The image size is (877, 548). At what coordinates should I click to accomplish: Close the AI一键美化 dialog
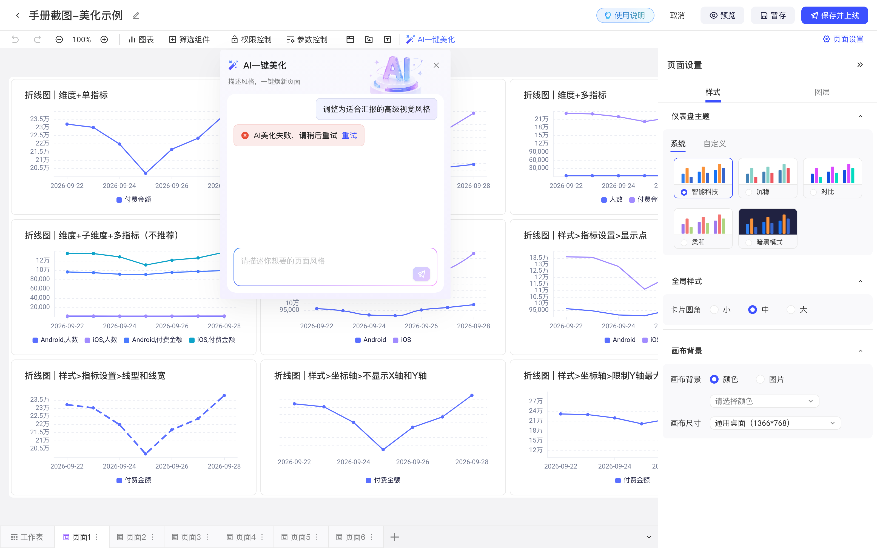click(x=436, y=65)
